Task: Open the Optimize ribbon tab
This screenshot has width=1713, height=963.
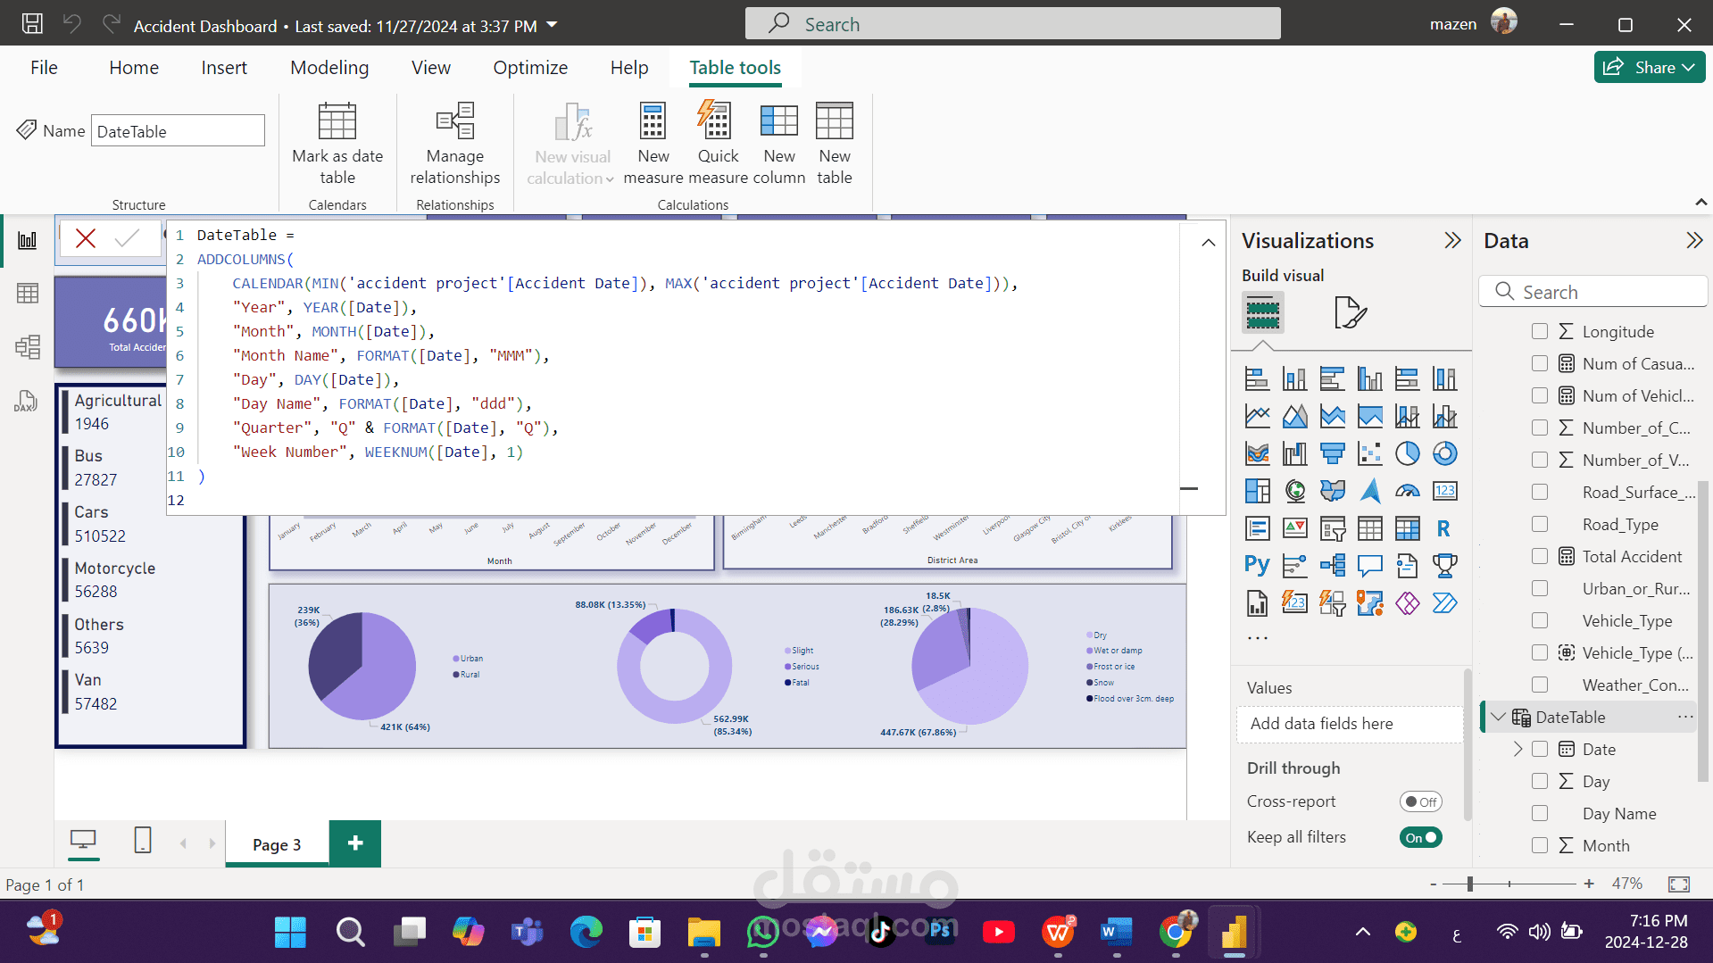Action: [530, 67]
